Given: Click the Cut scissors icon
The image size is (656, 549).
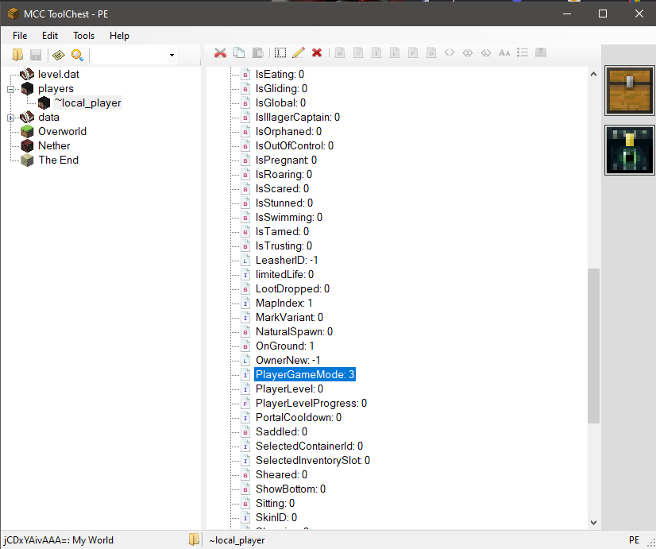Looking at the screenshot, I should (221, 53).
